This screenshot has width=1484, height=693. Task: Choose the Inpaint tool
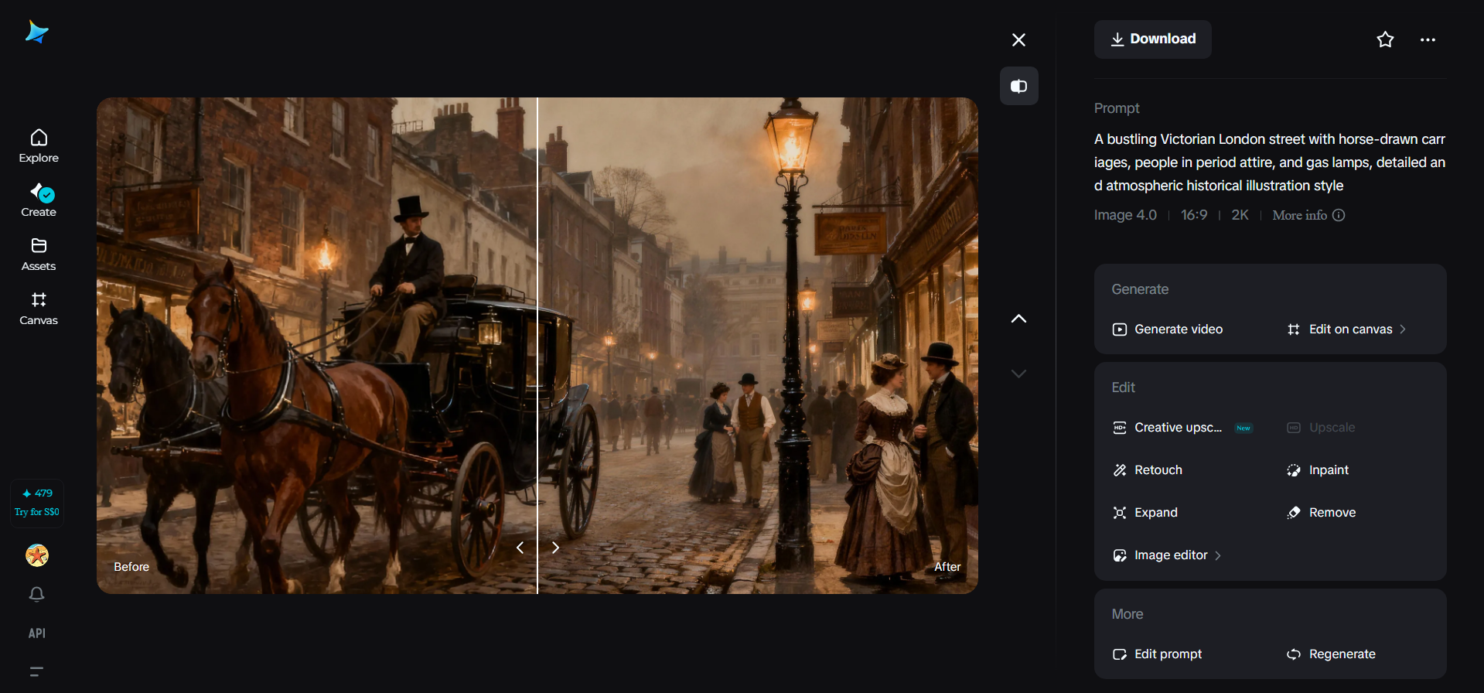pyautogui.click(x=1318, y=470)
